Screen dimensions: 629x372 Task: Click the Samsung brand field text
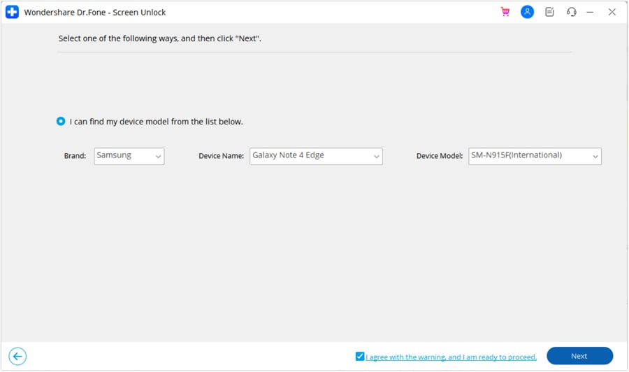pos(115,155)
